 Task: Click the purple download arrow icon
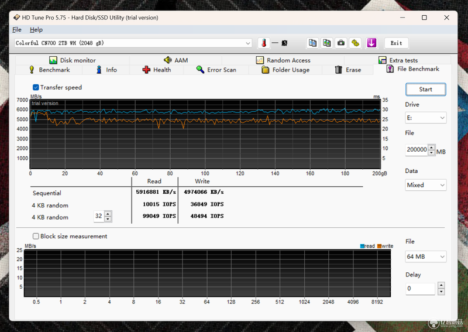coord(371,43)
